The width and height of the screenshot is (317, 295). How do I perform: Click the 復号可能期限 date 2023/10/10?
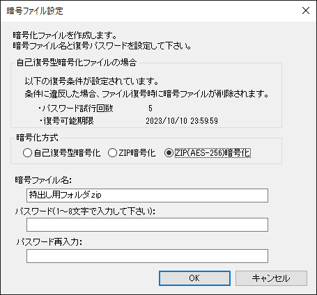167,121
